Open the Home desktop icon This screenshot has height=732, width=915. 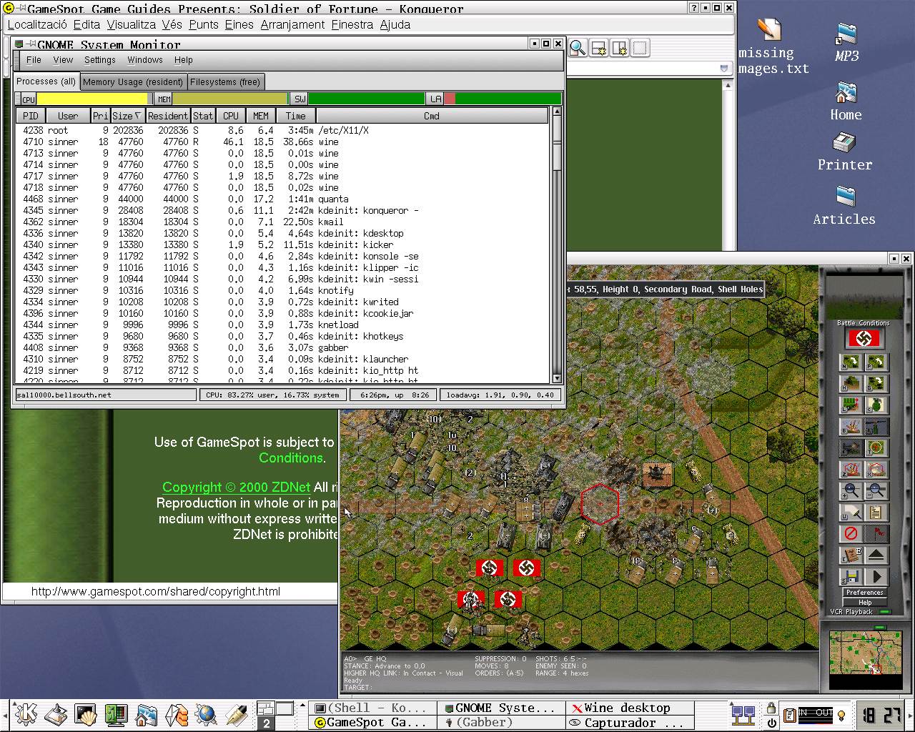(x=846, y=102)
